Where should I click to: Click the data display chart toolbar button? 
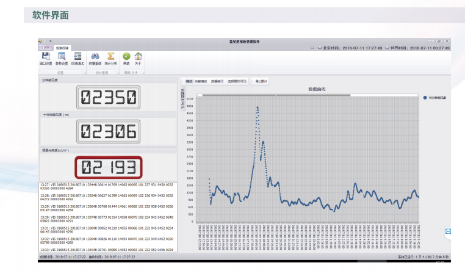217,81
